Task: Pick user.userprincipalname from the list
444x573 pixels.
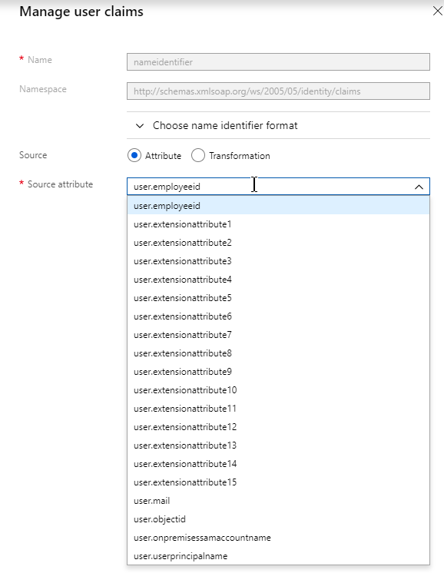Action: coord(278,556)
